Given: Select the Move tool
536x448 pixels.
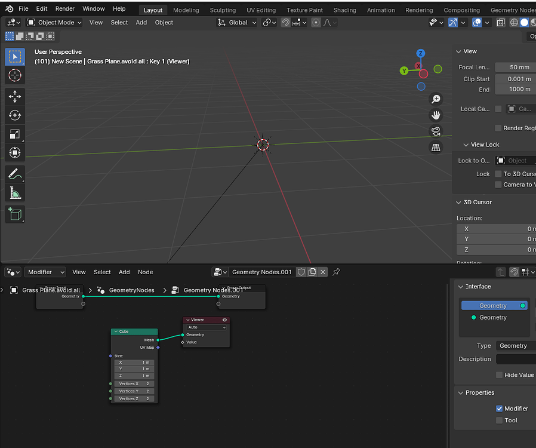Looking at the screenshot, I should (15, 96).
